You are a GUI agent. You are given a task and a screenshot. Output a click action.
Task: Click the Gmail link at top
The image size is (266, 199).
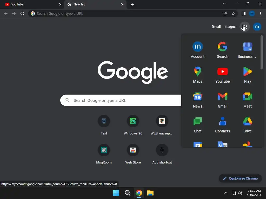pos(216,27)
